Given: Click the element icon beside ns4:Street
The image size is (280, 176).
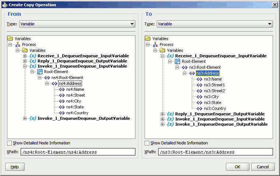Looking at the screenshot, I should 62,95.
